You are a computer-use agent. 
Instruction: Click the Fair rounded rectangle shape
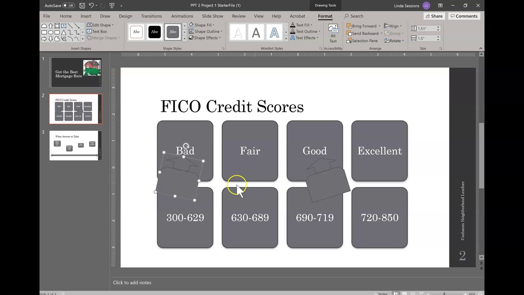[250, 151]
